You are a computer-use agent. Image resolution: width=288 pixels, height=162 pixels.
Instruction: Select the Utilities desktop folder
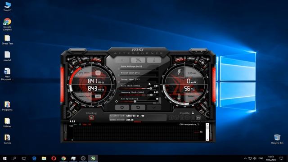(7, 122)
